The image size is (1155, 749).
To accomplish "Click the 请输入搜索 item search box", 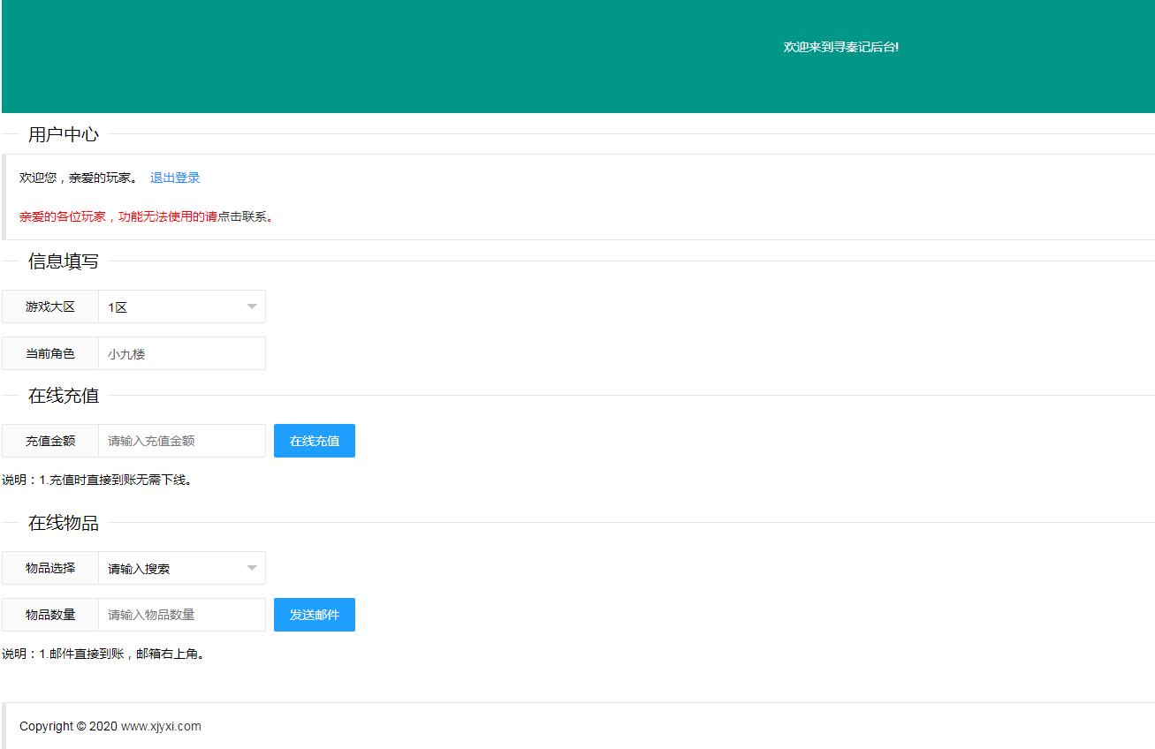I will [168, 568].
